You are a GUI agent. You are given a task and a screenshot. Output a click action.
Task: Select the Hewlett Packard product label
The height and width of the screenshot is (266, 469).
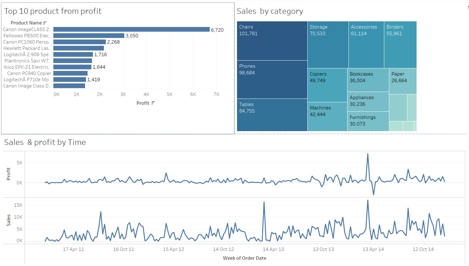click(27, 48)
